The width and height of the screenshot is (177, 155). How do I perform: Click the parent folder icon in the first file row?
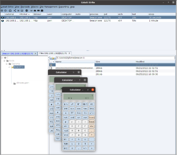tap(51, 65)
